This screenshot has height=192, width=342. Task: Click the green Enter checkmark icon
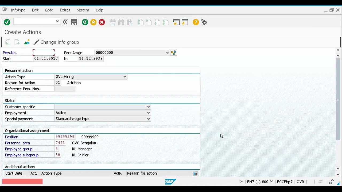tap(7, 22)
